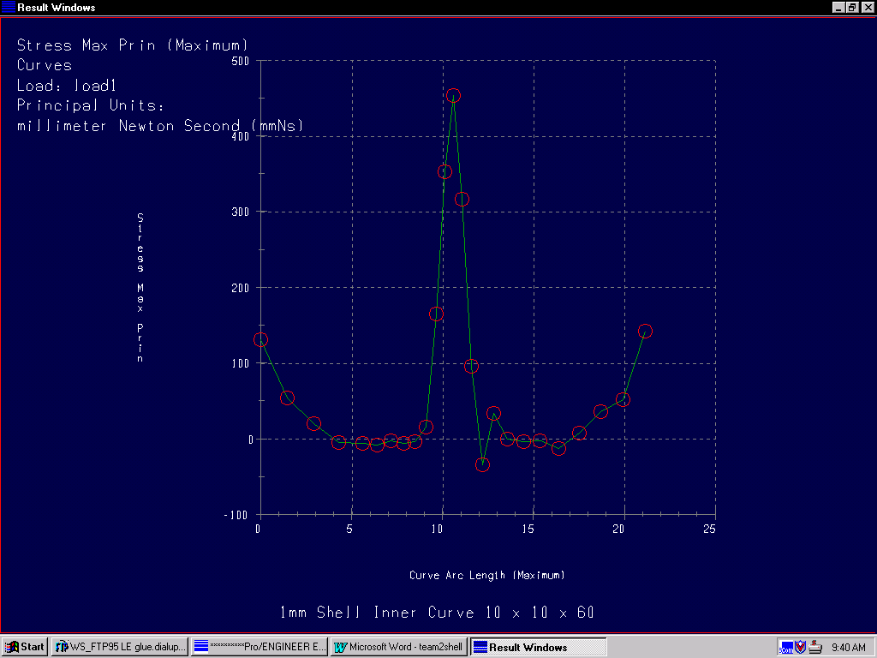
Task: Open the Windows Start menu
Action: 25,647
